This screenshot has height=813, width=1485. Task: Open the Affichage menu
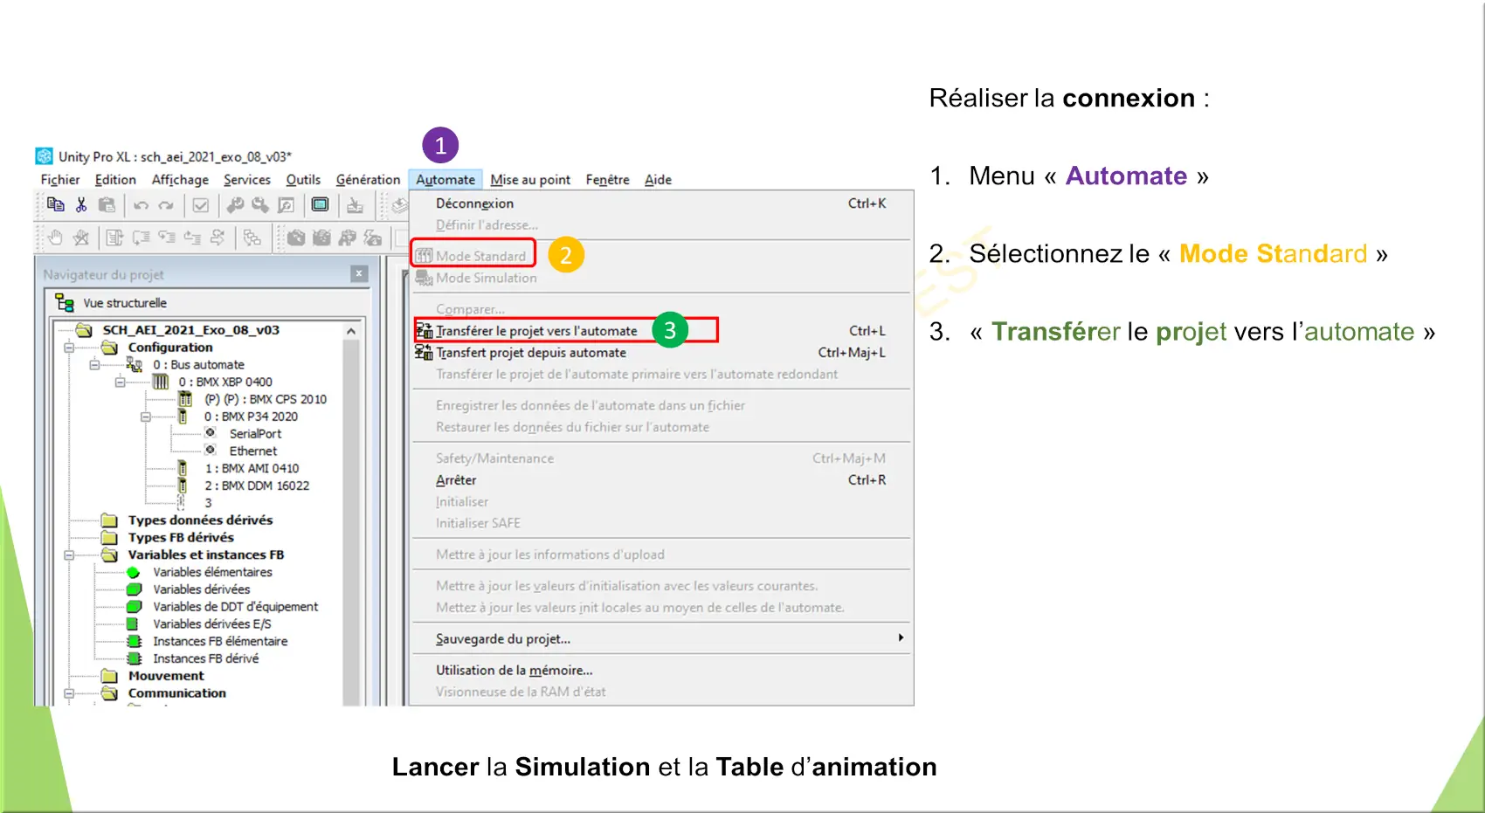tap(180, 180)
